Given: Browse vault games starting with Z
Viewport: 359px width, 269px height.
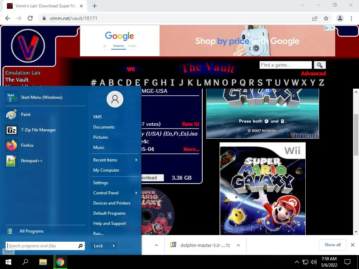Looking at the screenshot, I should tap(321, 82).
